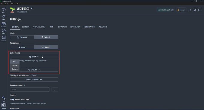
Task: Toggle Enable Auto Login switch
Action: (12, 100)
